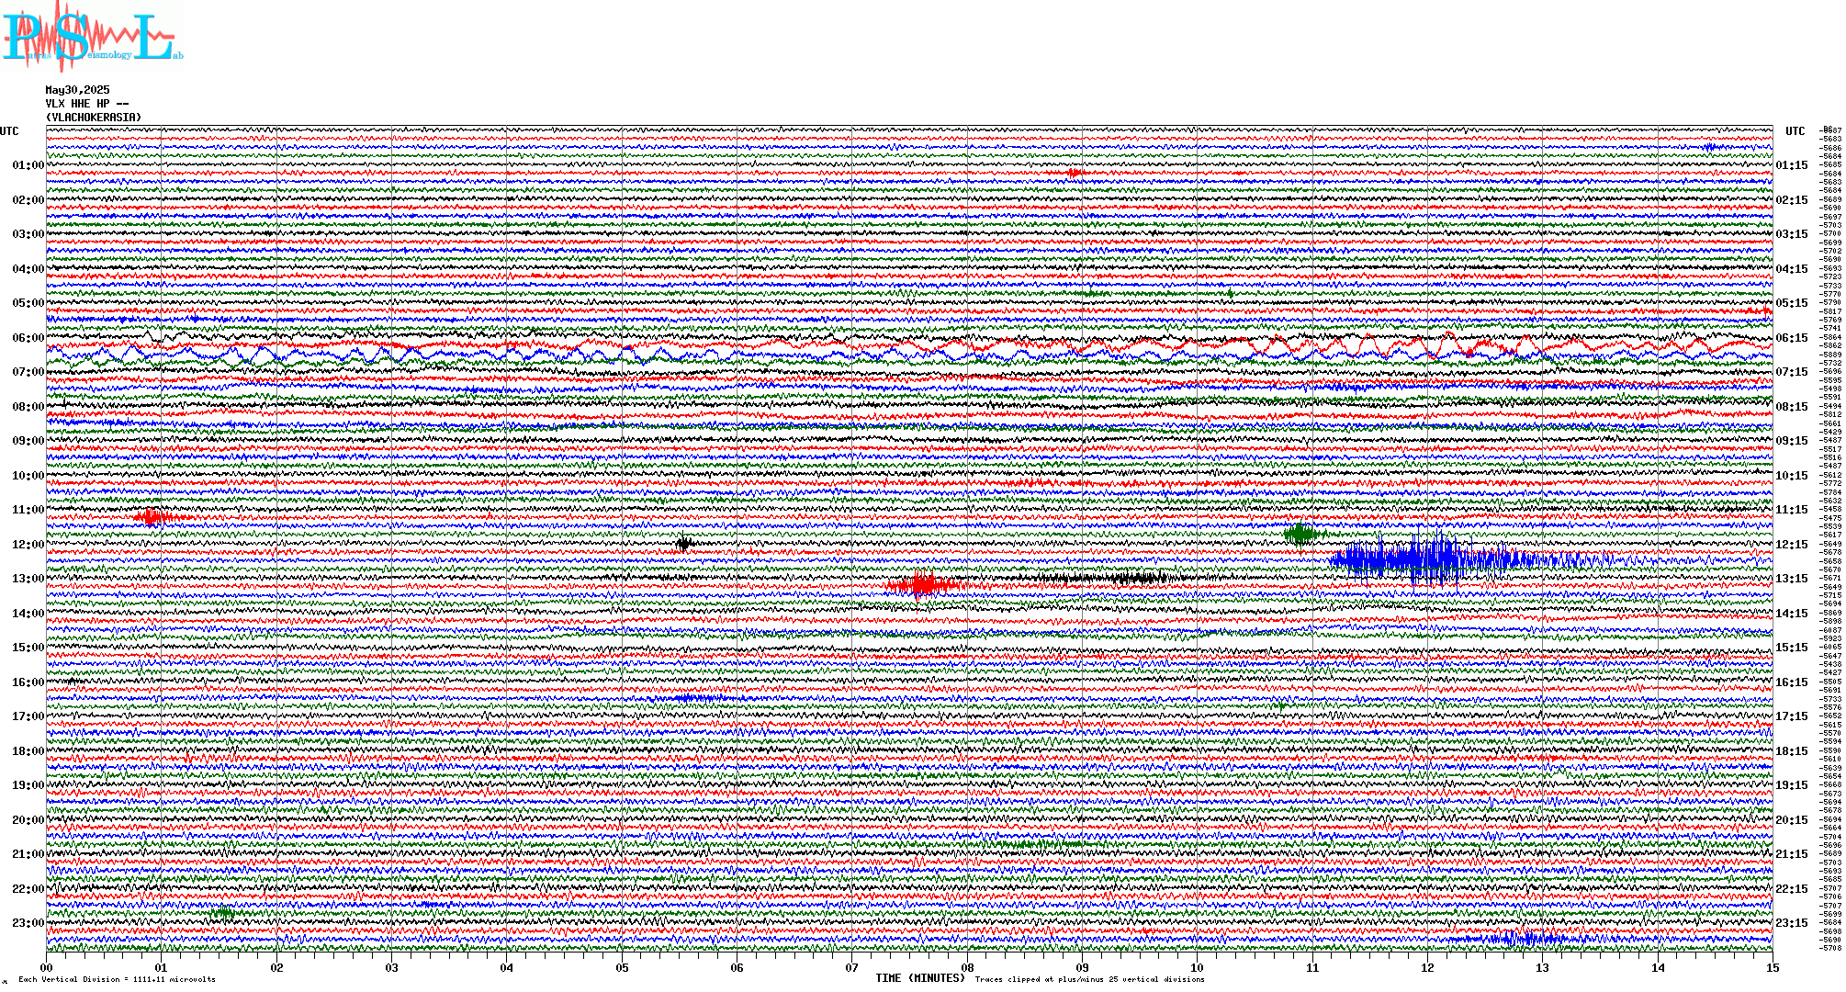Click the TIME (MINUTES) axis label
The image size is (1846, 992).
click(920, 978)
